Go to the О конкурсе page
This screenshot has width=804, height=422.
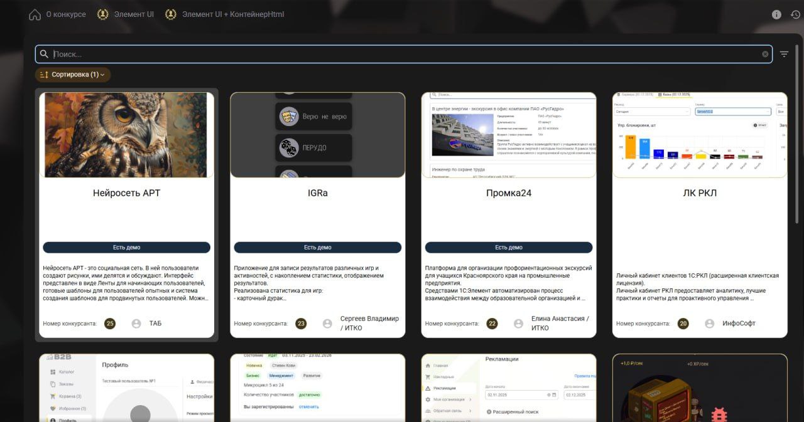[x=65, y=14]
